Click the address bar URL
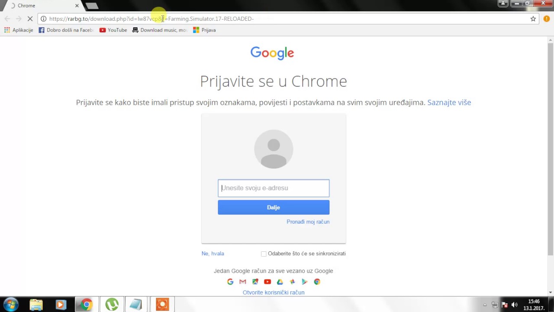The image size is (554, 312). 151,19
